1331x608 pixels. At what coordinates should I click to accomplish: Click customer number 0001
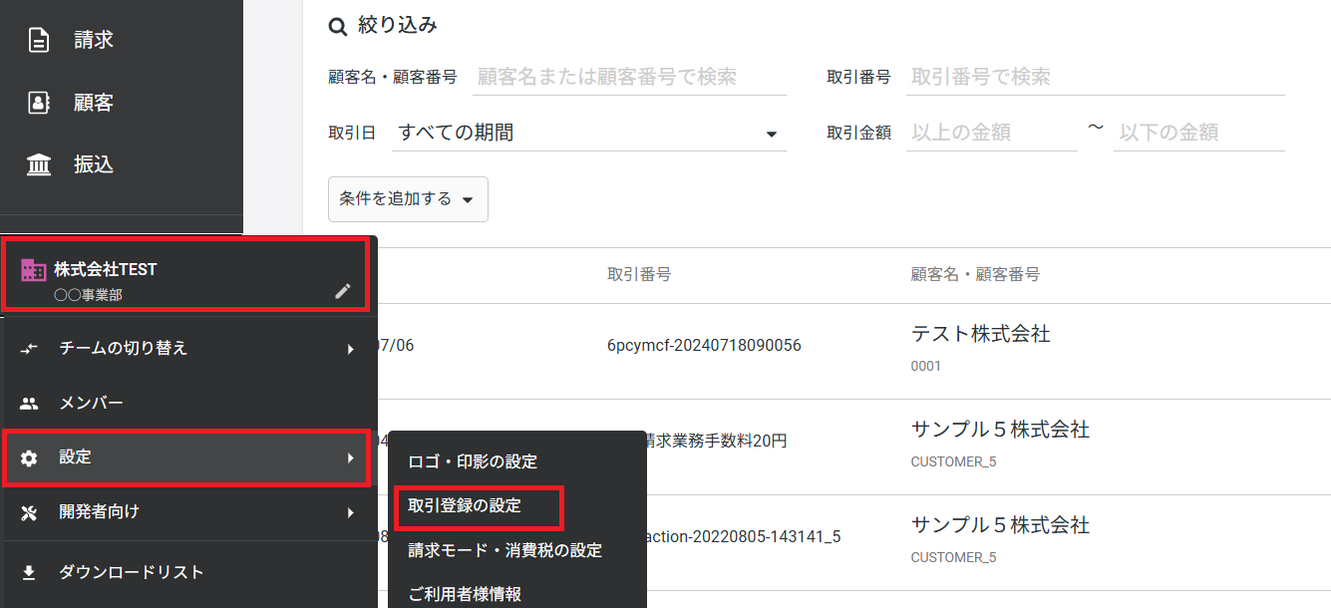(x=926, y=366)
